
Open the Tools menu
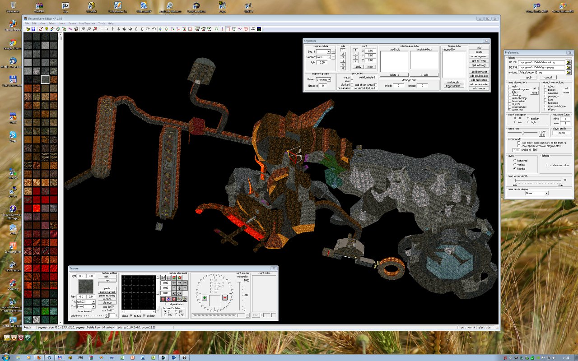click(x=102, y=23)
